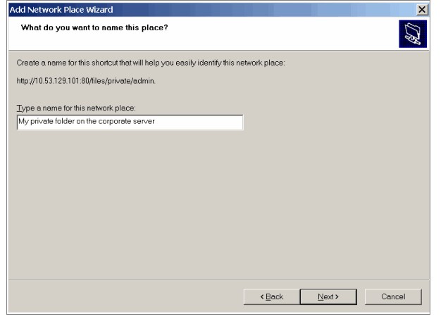The width and height of the screenshot is (448, 326).
Task: Click the network folder wizard icon
Action: (413, 34)
